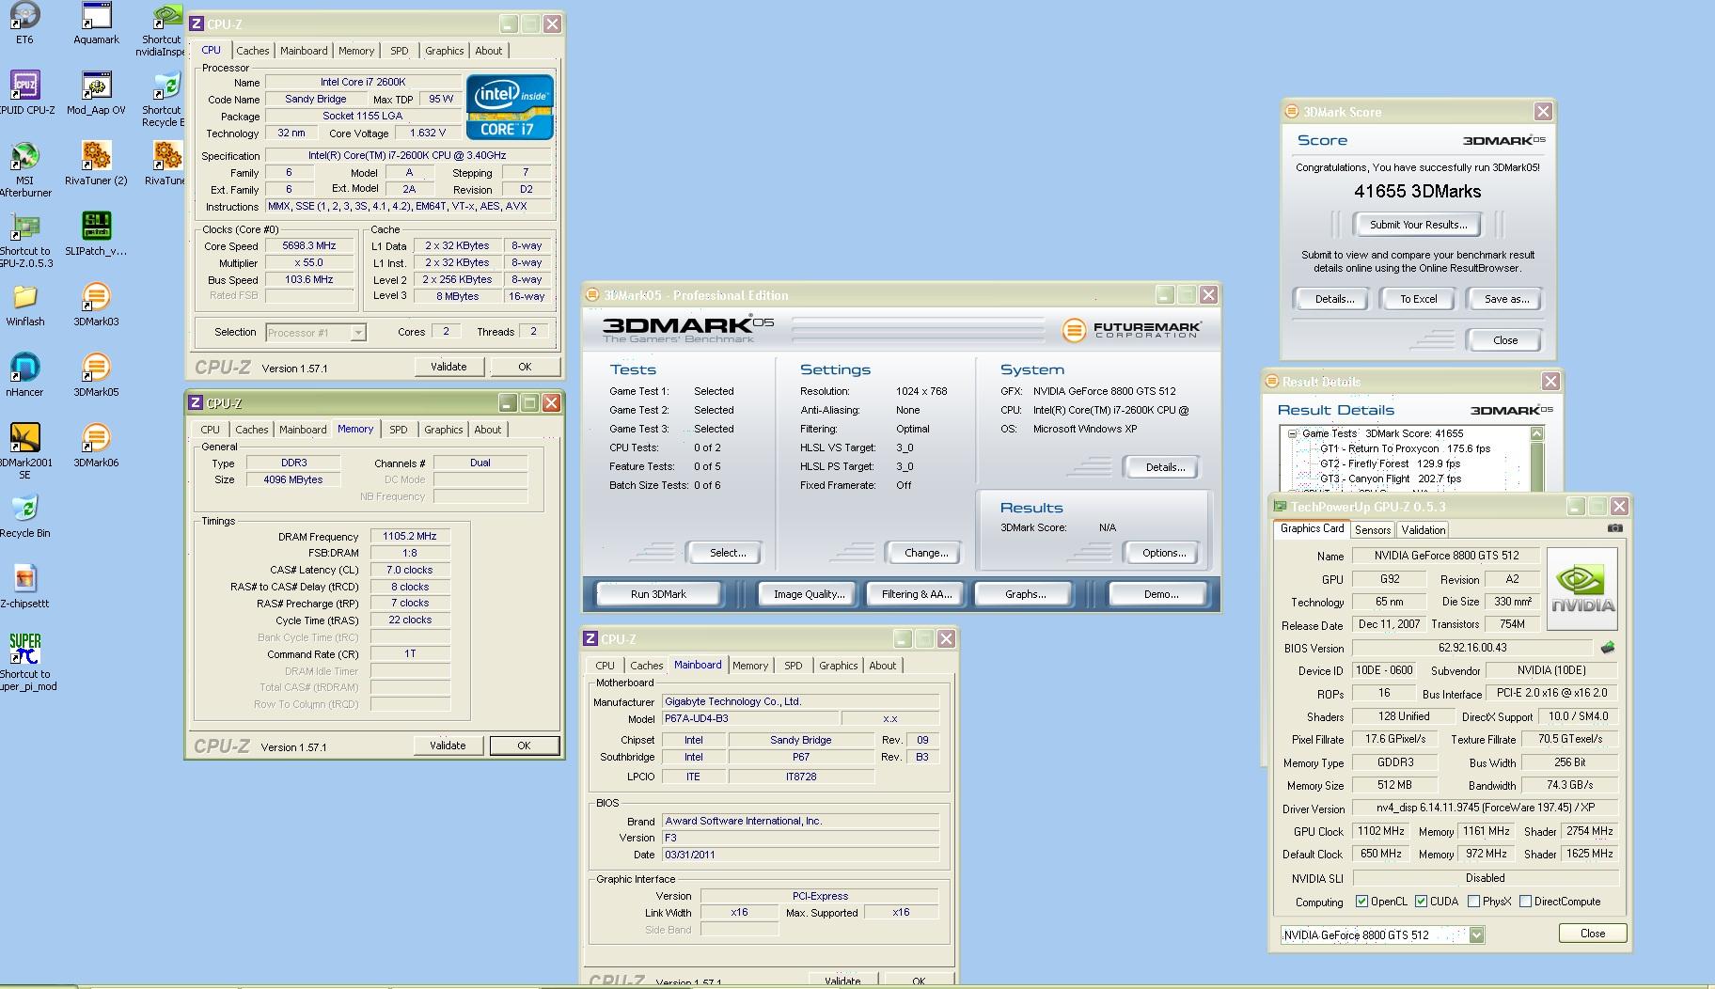Toggle the OpenCL checkbox in GPU-Z
1715x989 pixels.
1361,902
